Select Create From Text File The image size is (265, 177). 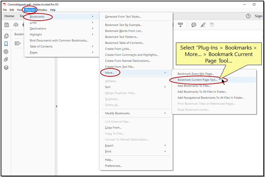point(120,67)
